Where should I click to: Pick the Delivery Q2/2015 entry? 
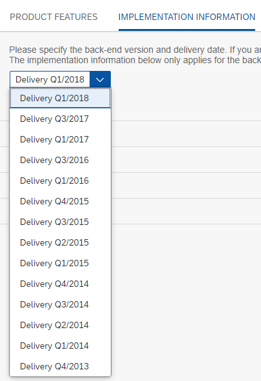60,243
